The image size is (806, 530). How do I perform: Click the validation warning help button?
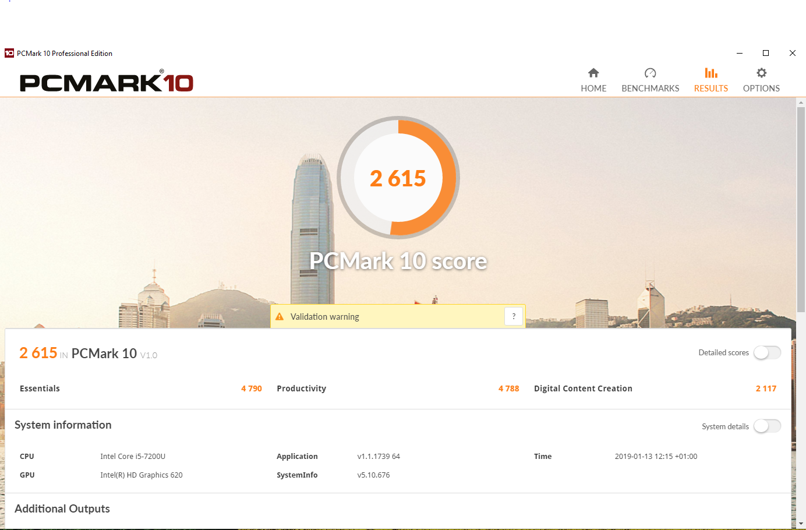click(x=514, y=316)
